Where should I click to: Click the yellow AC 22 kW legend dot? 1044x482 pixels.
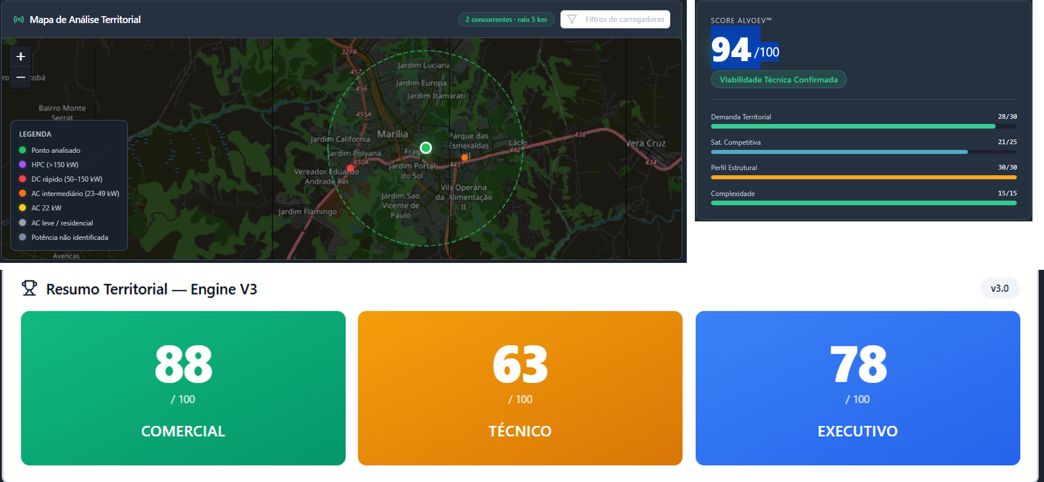[22, 208]
